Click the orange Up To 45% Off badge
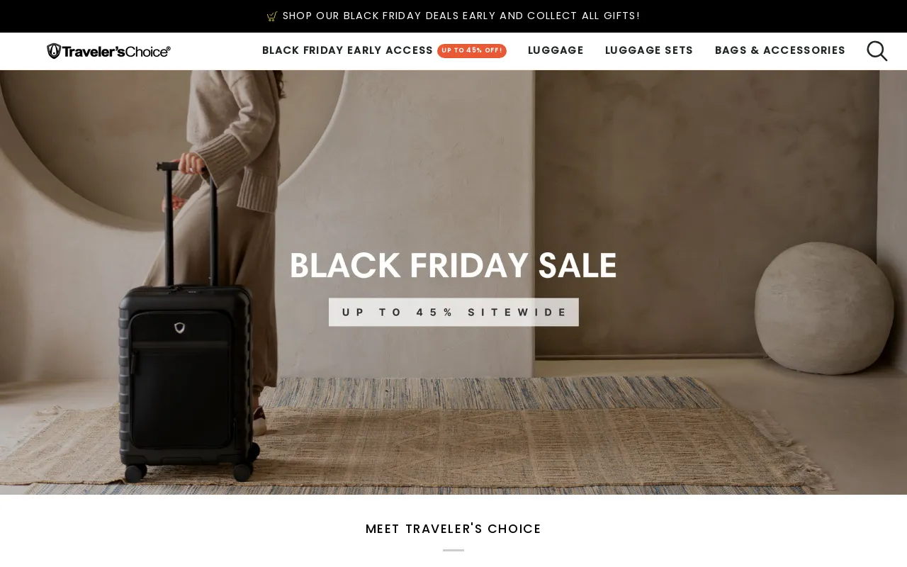This screenshot has height=567, width=907. 472,51
